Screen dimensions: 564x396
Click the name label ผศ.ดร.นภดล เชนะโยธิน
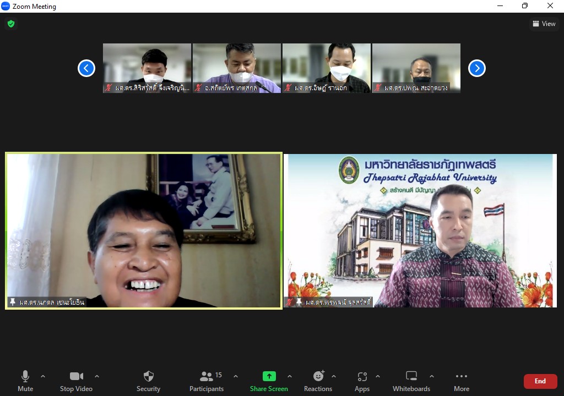51,302
